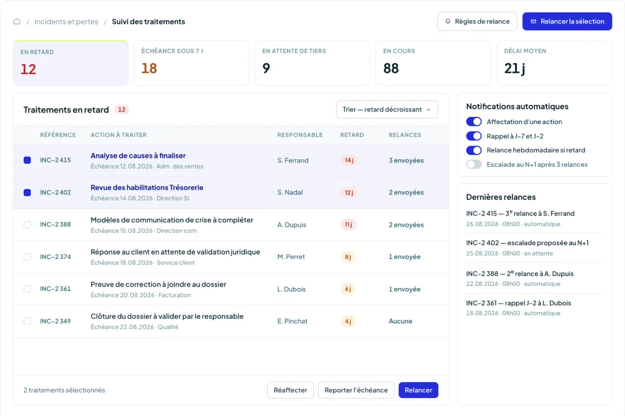The image size is (625, 416).
Task: Select the INC-2 388 row checkbox
Action: (x=27, y=224)
